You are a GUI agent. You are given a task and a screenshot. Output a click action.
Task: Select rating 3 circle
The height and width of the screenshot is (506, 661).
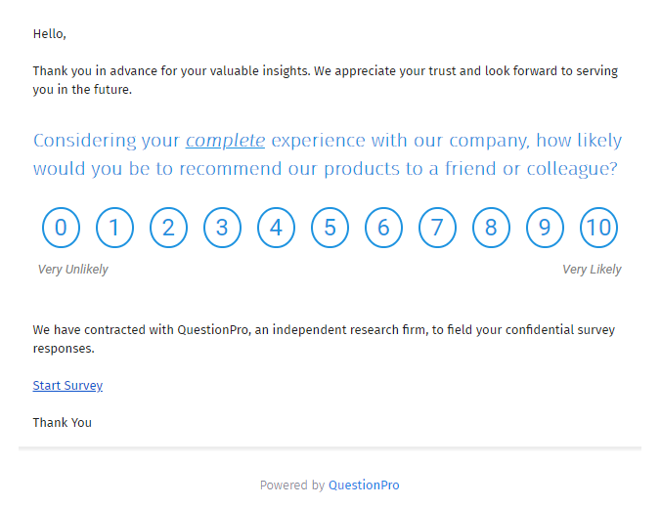(x=222, y=229)
